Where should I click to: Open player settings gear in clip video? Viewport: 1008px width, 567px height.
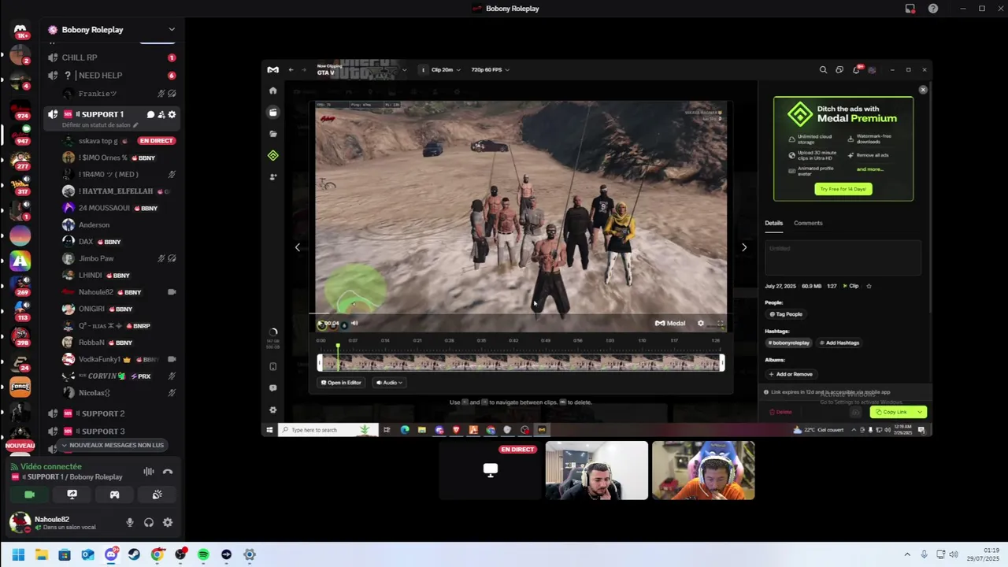coord(701,323)
